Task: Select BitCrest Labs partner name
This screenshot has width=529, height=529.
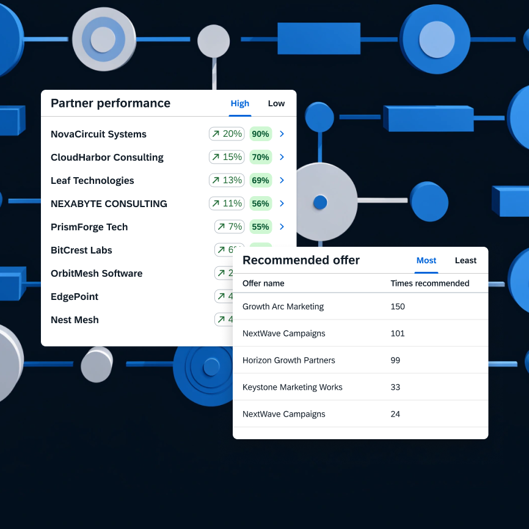Action: coord(81,250)
